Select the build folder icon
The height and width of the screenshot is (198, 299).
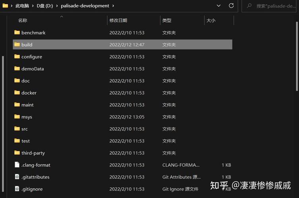[x=17, y=44]
